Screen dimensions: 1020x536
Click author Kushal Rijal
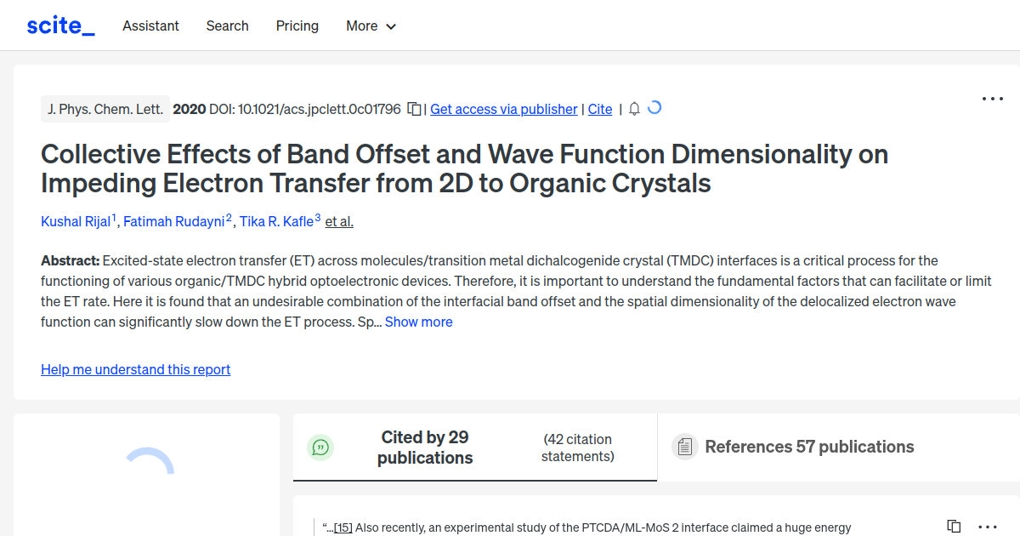(76, 221)
